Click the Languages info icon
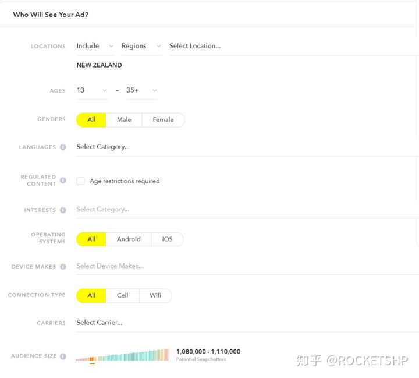This screenshot has width=419, height=378. coord(63,147)
